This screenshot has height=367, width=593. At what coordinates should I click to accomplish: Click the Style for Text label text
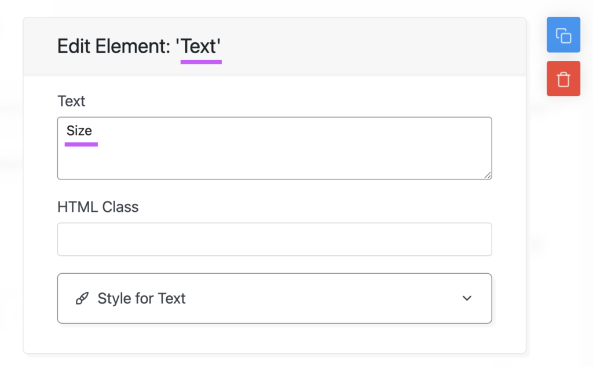point(141,298)
